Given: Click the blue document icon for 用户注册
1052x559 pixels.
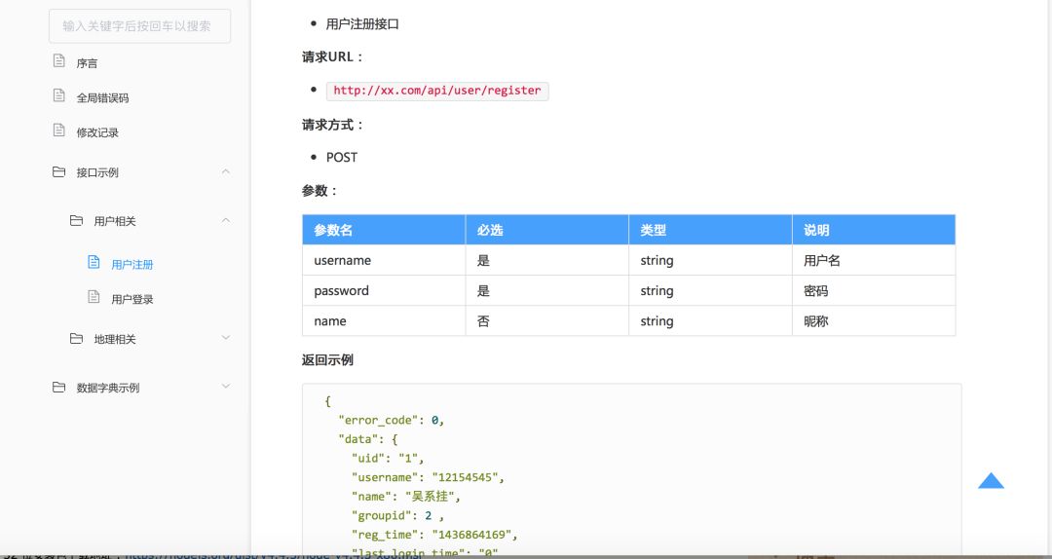Looking at the screenshot, I should point(94,262).
